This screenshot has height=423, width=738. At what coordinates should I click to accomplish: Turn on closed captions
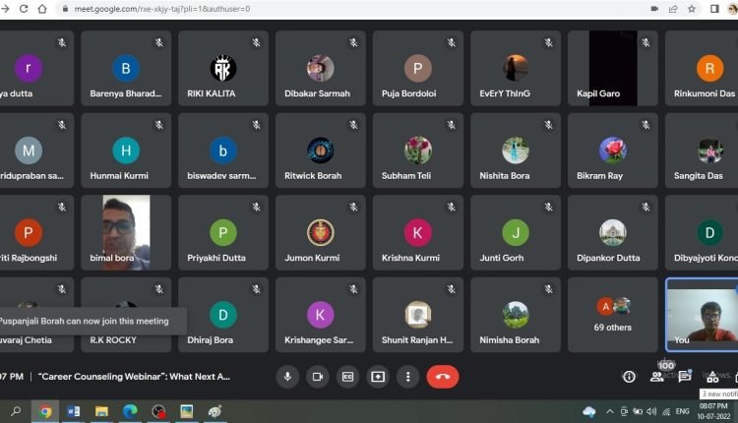click(347, 377)
